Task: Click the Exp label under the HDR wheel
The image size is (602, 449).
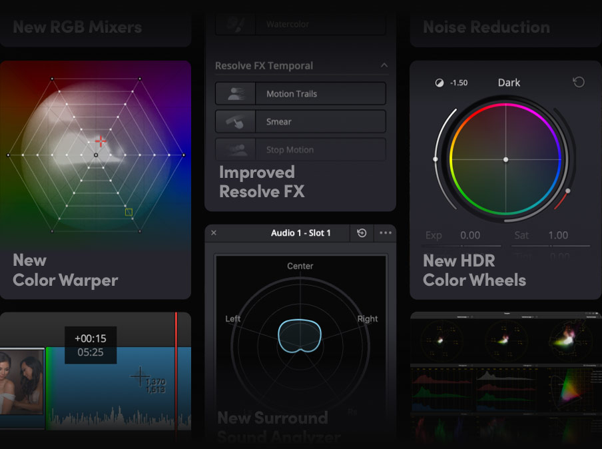Action: [434, 235]
